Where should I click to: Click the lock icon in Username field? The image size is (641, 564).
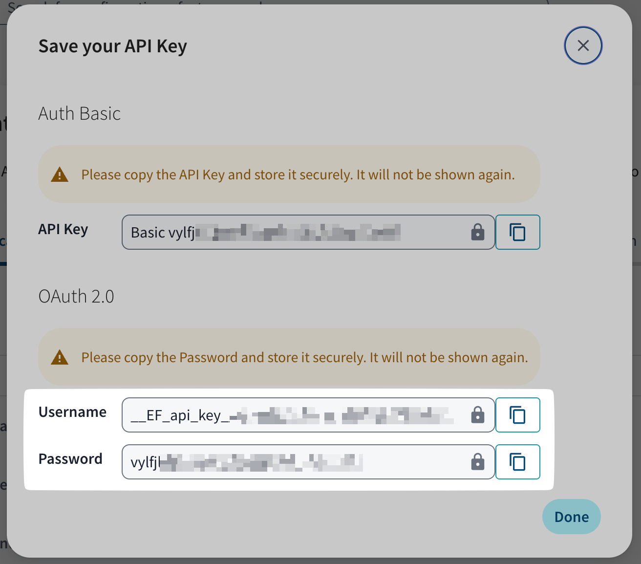point(477,415)
